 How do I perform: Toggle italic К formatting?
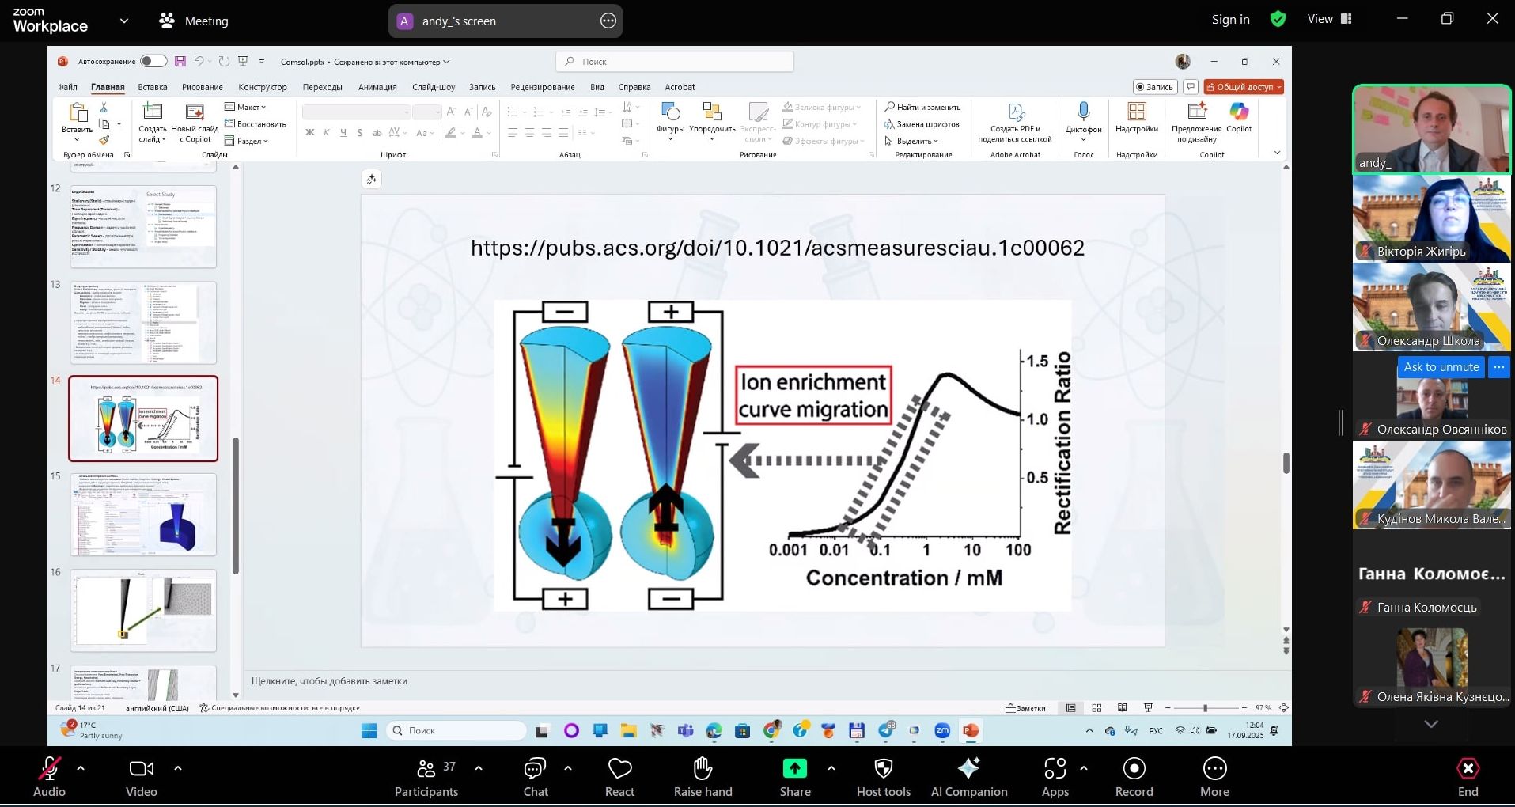326,133
